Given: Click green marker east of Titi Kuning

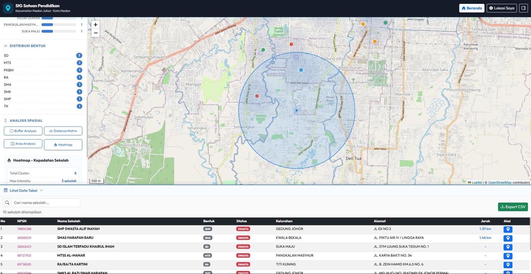Looking at the screenshot, I should [x=386, y=23].
